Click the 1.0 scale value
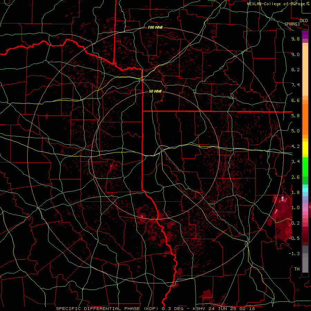 [295, 208]
